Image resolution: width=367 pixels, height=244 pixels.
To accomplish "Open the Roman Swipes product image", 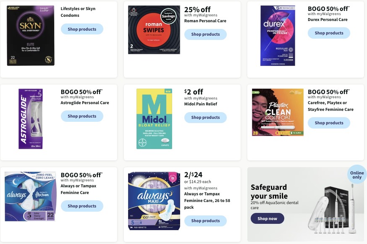I will click(154, 29).
